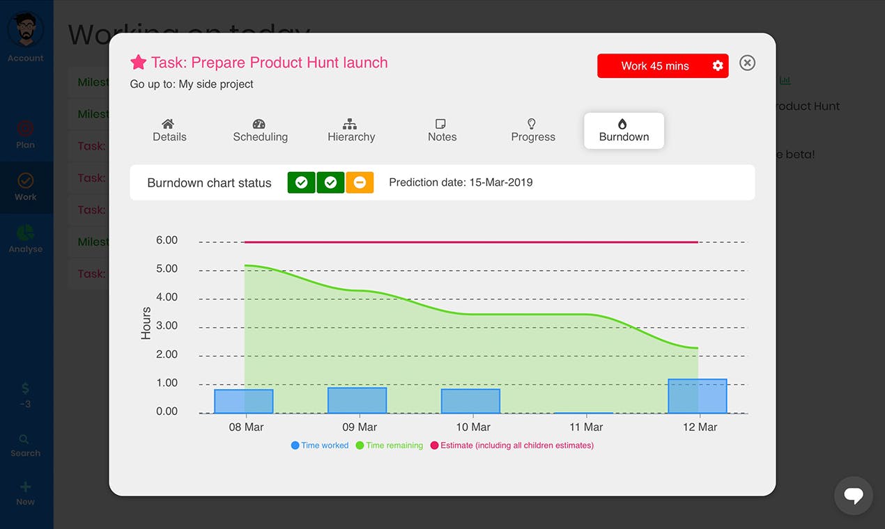Open the Details tab

pyautogui.click(x=169, y=130)
